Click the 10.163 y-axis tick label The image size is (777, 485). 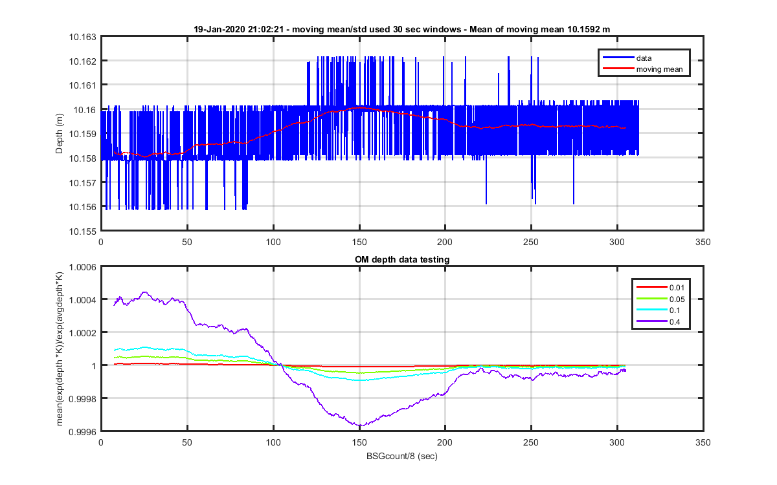click(x=82, y=37)
